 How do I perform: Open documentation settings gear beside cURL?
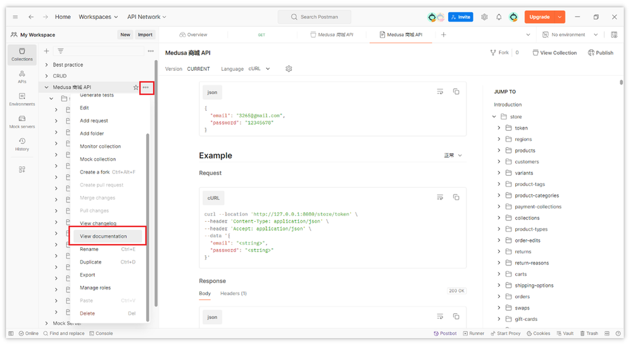point(289,68)
